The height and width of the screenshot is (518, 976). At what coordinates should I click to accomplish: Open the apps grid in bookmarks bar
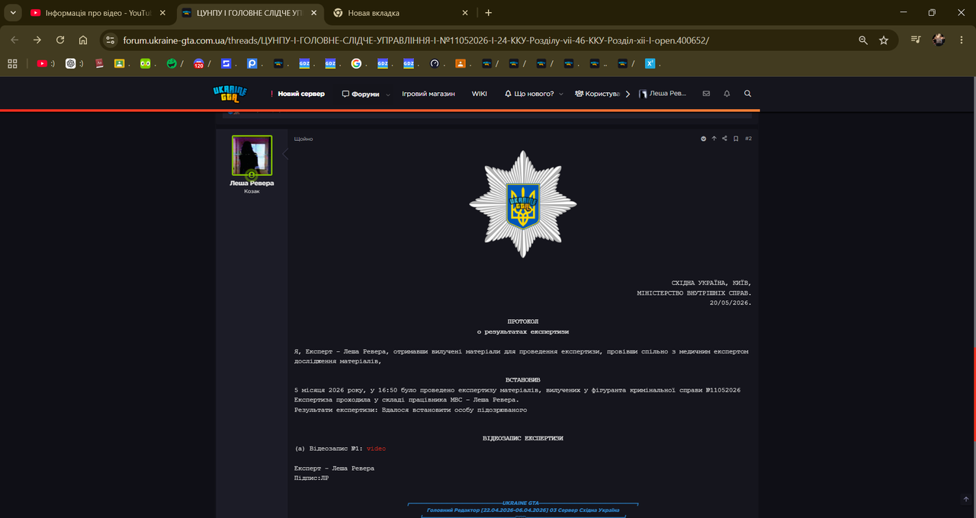(12, 64)
